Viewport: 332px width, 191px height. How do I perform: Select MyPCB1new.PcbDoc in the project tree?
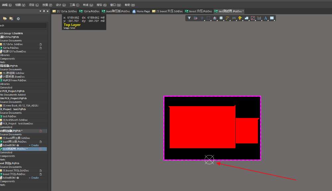(14, 80)
